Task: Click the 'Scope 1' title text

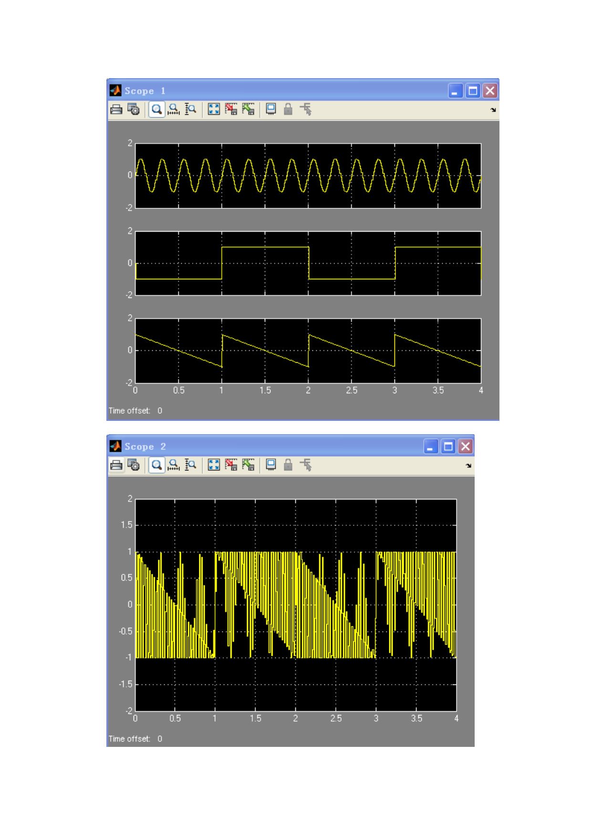Action: click(x=145, y=91)
